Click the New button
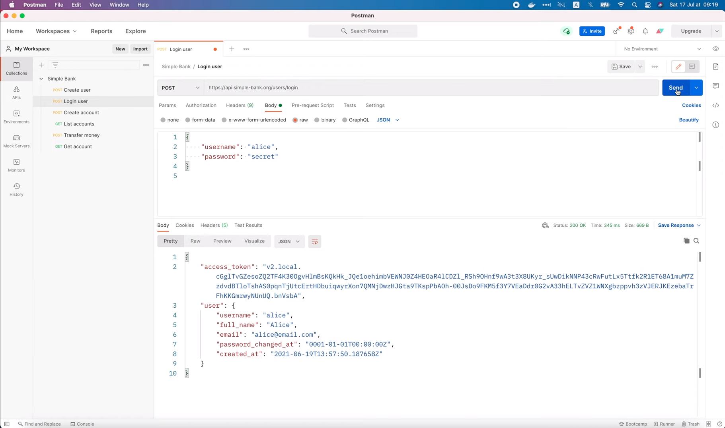 [120, 49]
